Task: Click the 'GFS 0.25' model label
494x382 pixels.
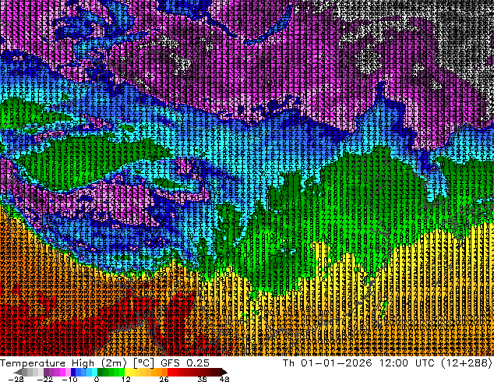Action: pos(185,363)
